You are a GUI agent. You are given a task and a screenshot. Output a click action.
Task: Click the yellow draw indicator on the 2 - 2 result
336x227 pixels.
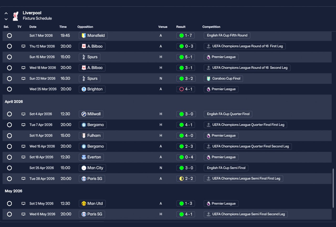tap(181, 179)
